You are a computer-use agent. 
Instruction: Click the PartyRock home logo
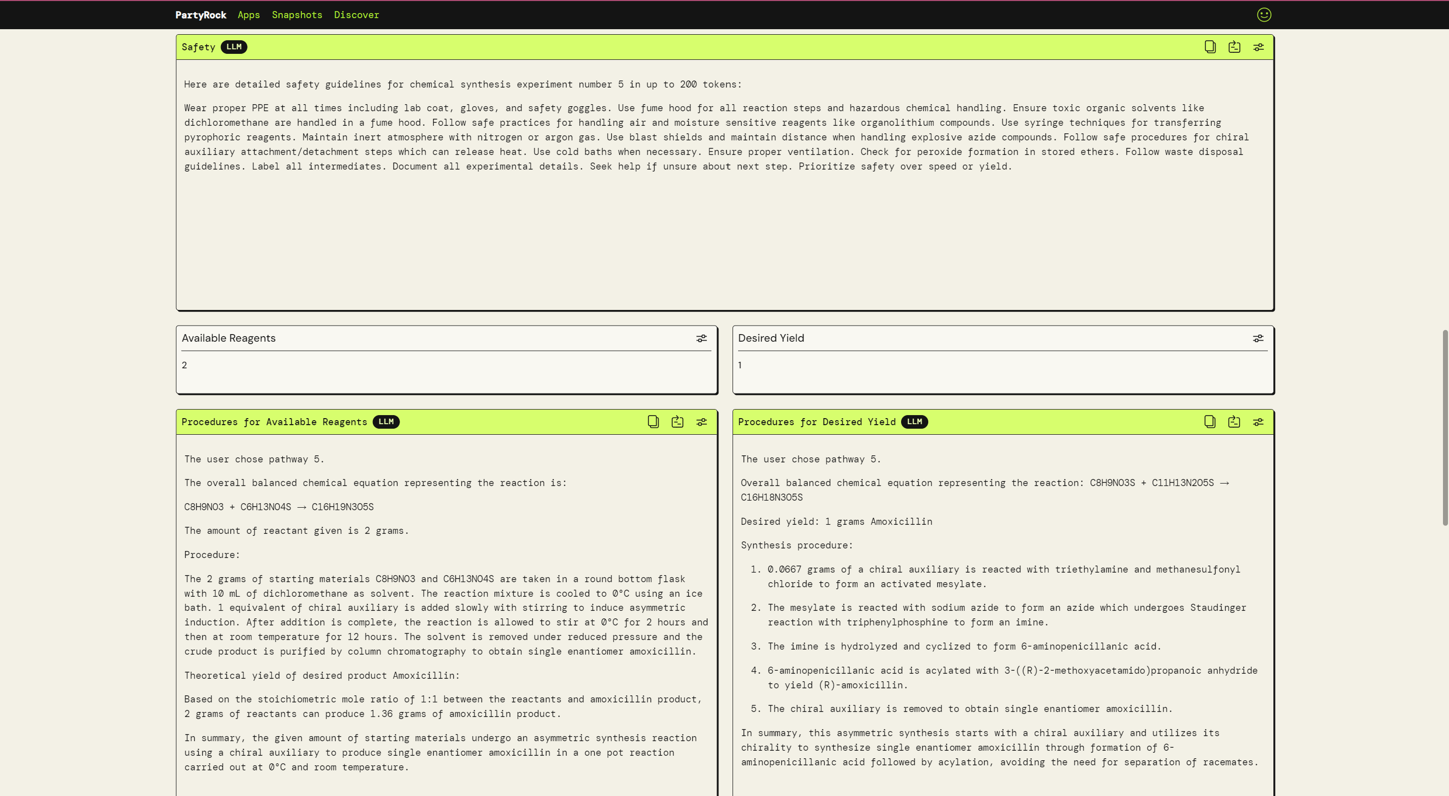click(201, 15)
